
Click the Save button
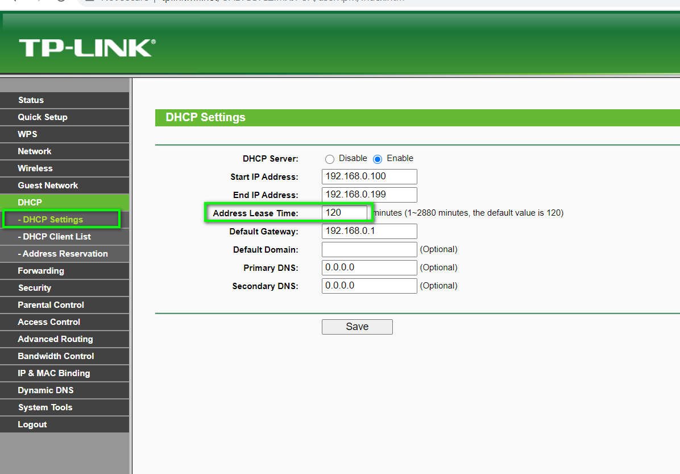click(357, 327)
